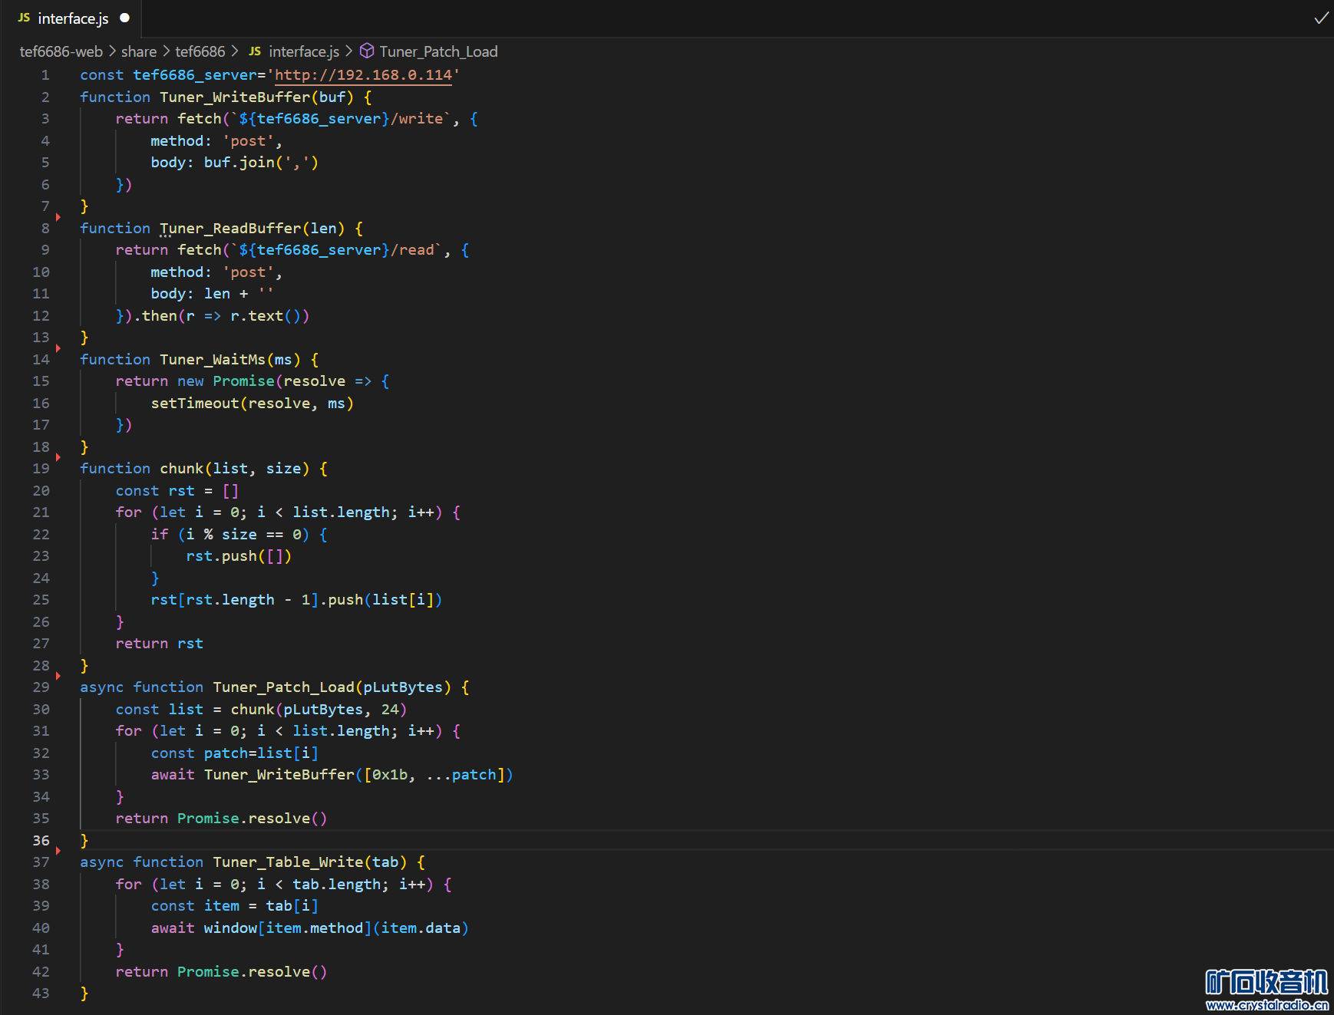Click the red marker beside line 19
1334x1015 pixels.
[x=58, y=457]
